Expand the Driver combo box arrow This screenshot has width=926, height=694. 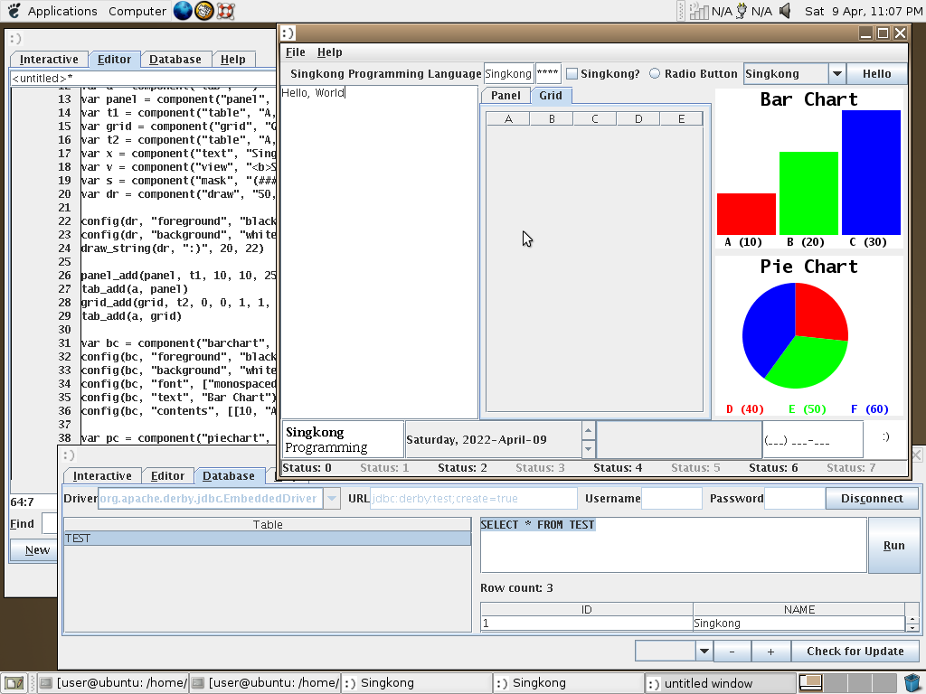pyautogui.click(x=331, y=499)
